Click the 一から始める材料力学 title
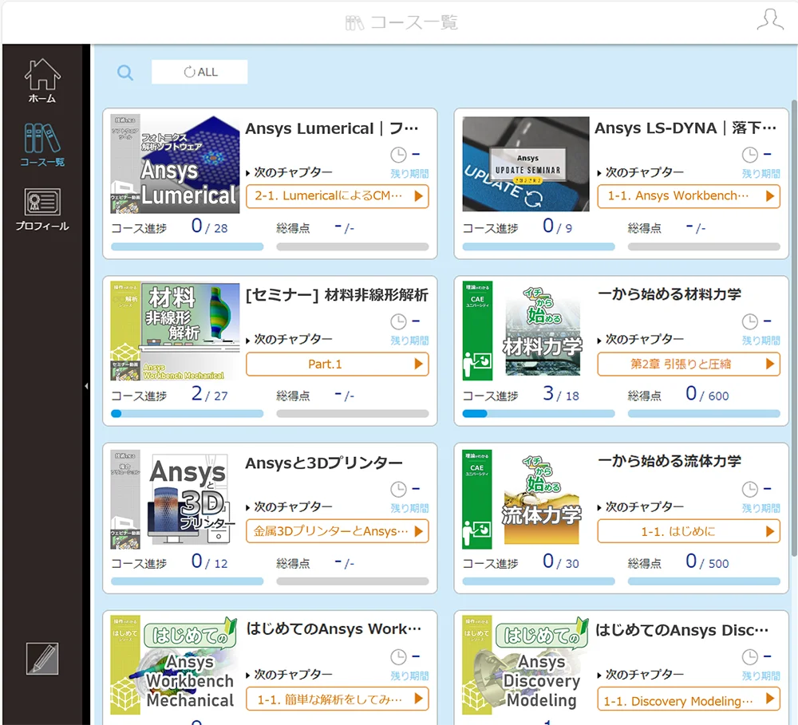The image size is (798, 725). pos(670,294)
